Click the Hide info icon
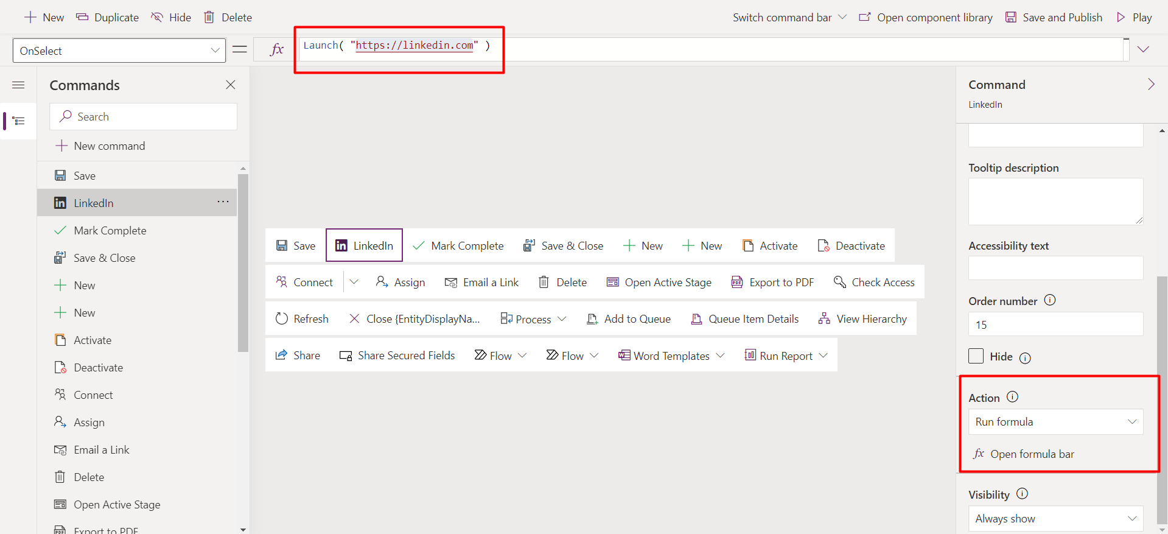The image size is (1168, 534). click(x=1025, y=358)
